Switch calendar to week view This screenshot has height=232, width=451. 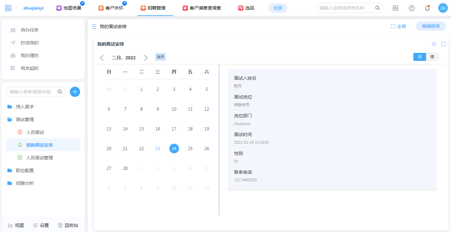[x=432, y=57]
